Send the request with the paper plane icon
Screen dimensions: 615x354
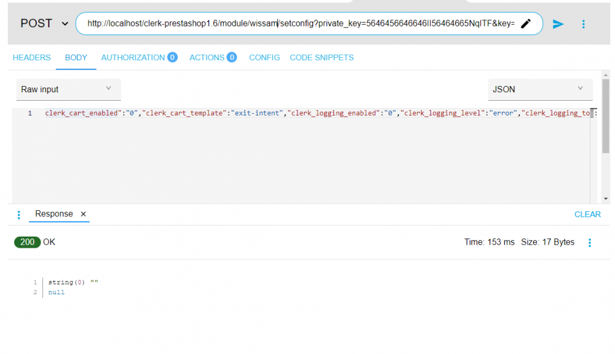pos(558,23)
